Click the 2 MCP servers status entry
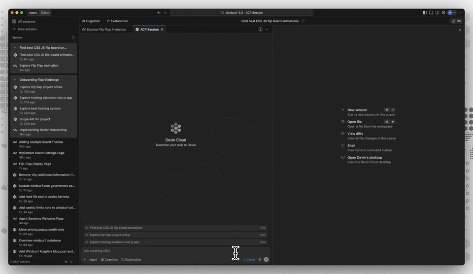The height and width of the screenshot is (274, 473). coord(20,262)
